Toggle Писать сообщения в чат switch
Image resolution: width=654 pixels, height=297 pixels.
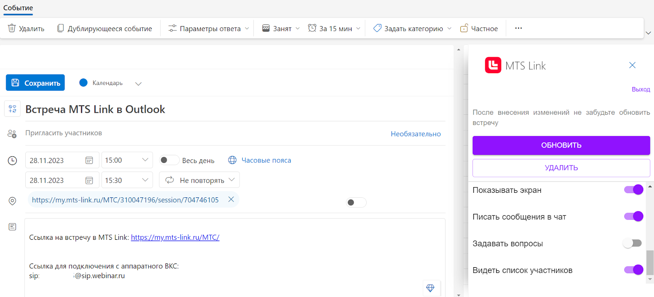[x=634, y=217]
